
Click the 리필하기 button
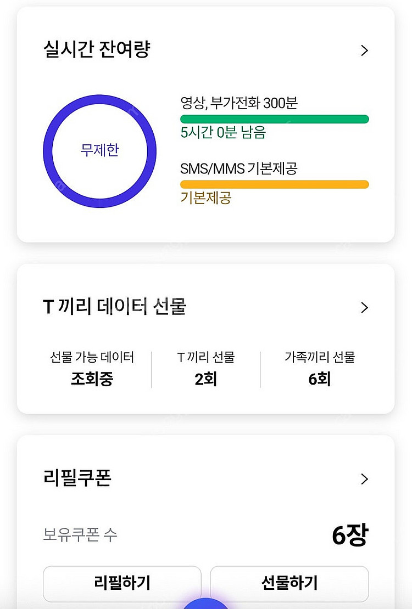(x=122, y=582)
